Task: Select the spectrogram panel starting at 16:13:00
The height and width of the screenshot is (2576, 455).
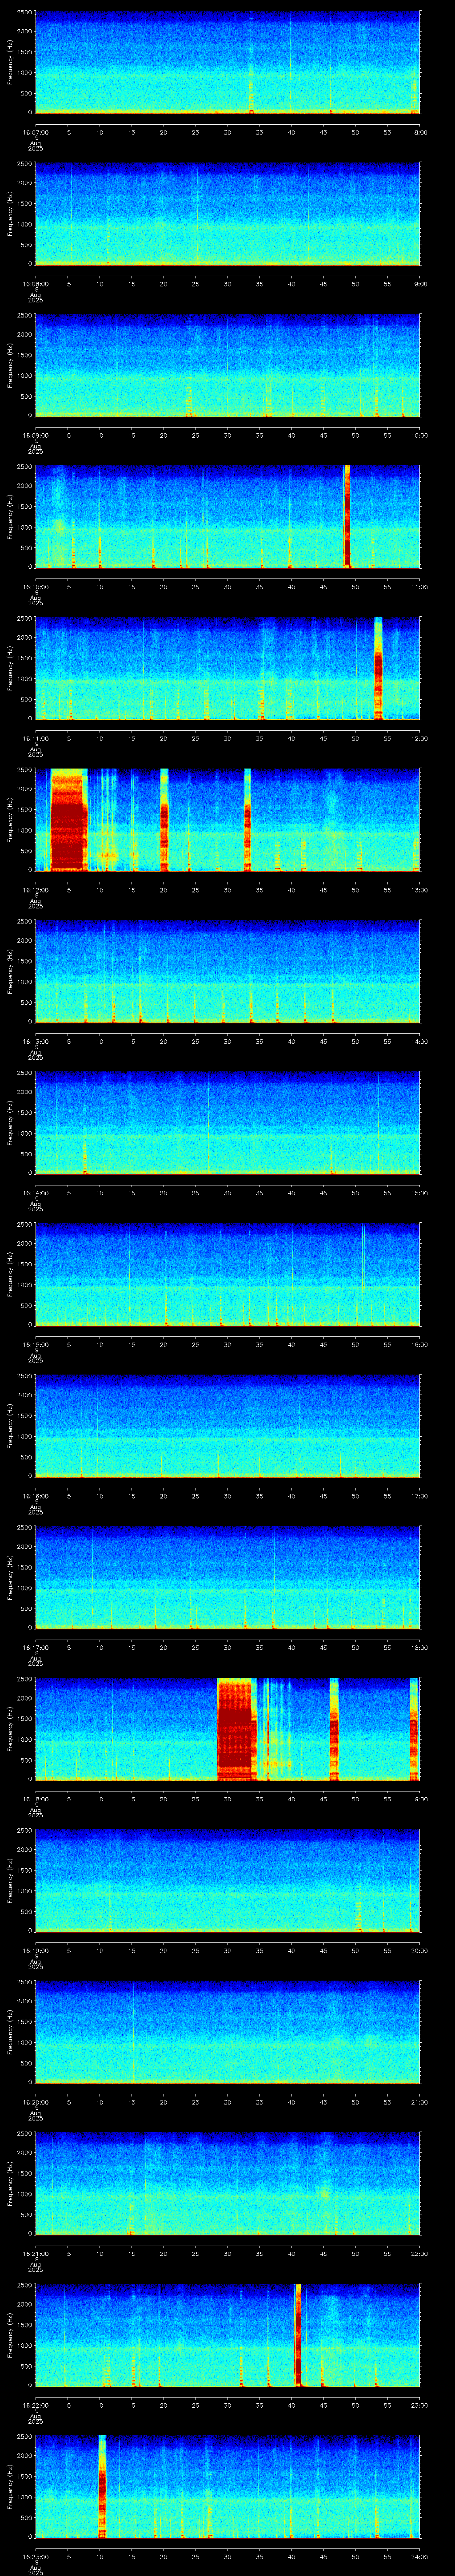Action: click(227, 971)
